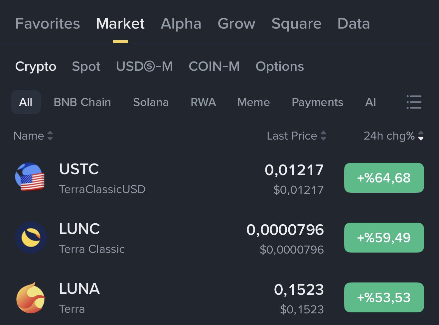Select the Spot market sub-tab

pyautogui.click(x=86, y=66)
